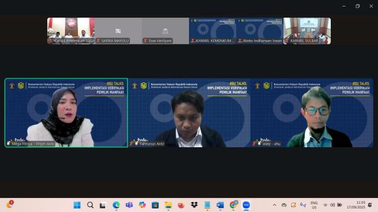Select KANWIL SULBAR participant thumbnail
The width and height of the screenshot is (378, 212).
(307, 31)
